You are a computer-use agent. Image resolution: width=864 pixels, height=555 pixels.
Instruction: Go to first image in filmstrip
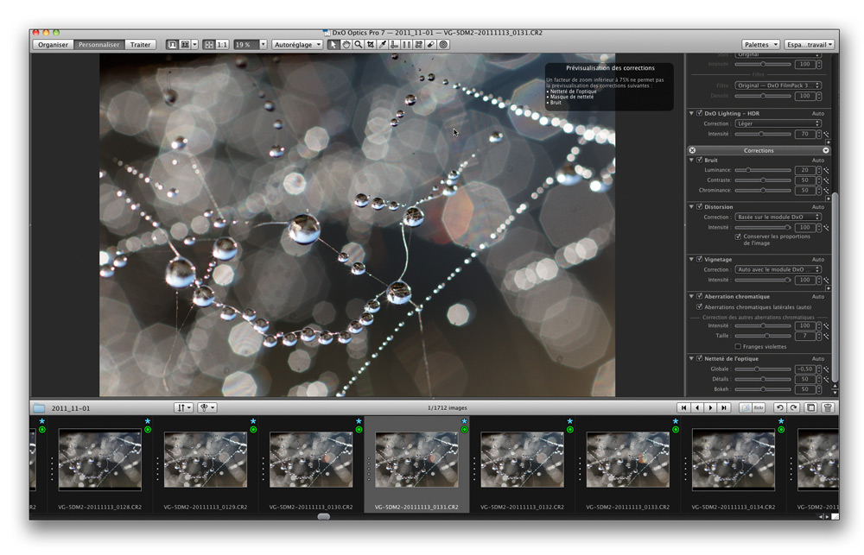point(683,408)
